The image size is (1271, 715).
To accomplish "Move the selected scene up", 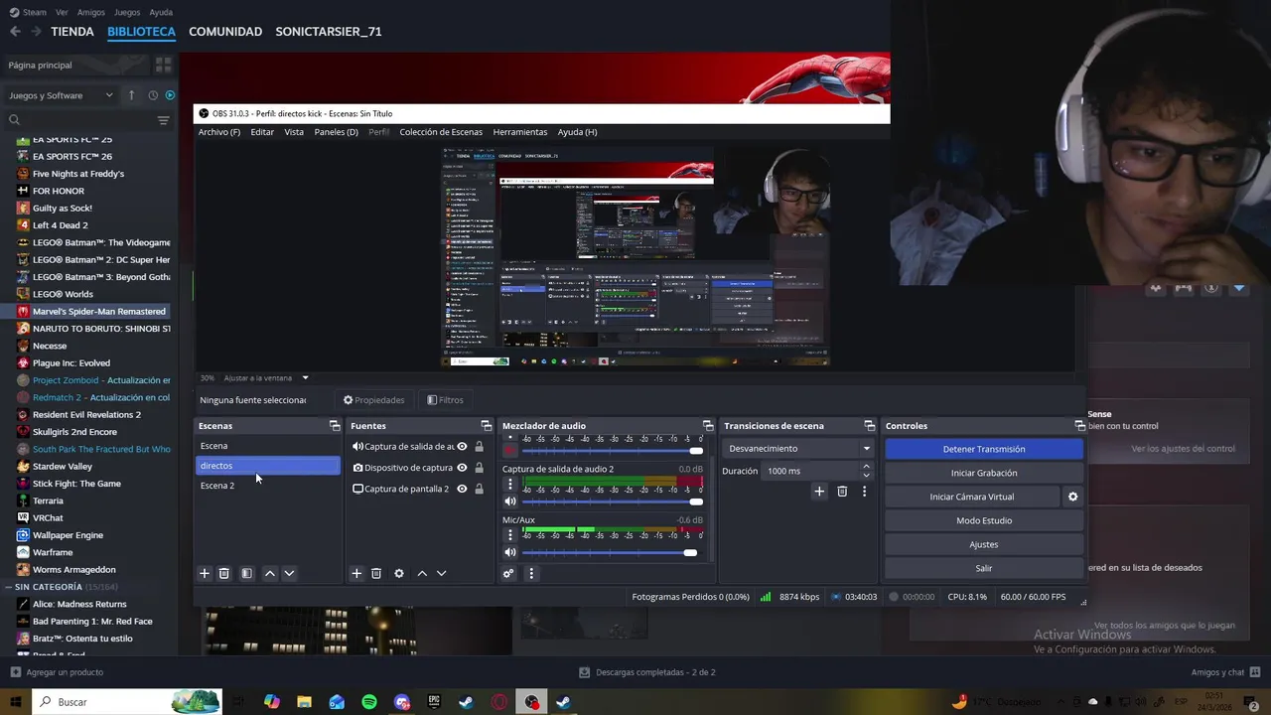I will 269,573.
